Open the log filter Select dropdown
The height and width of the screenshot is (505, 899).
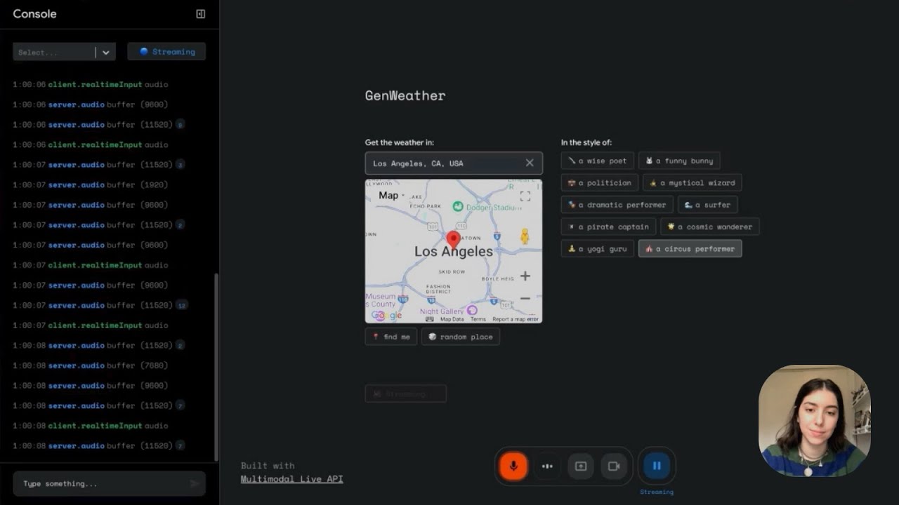64,52
